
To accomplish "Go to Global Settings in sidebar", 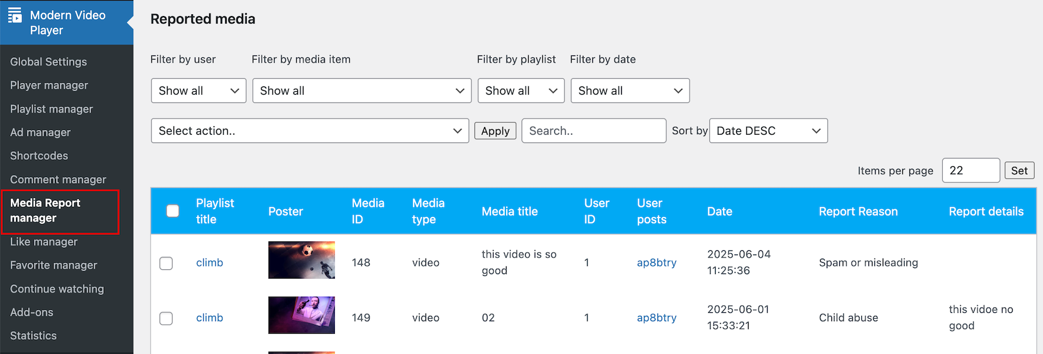I will click(48, 62).
